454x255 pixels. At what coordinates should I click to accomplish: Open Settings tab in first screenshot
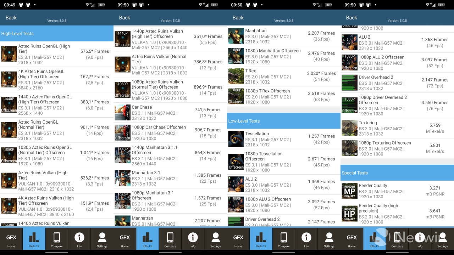(102, 239)
